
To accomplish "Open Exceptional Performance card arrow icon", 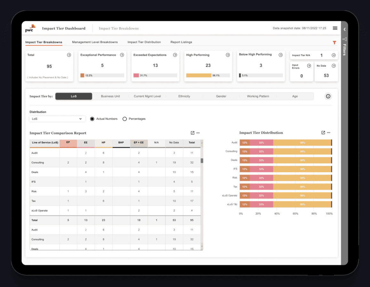I will [x=122, y=55].
